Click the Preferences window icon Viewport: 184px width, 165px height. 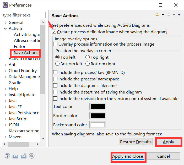5,5
